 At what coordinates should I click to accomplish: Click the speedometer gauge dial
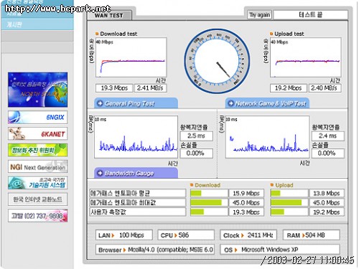[217, 61]
